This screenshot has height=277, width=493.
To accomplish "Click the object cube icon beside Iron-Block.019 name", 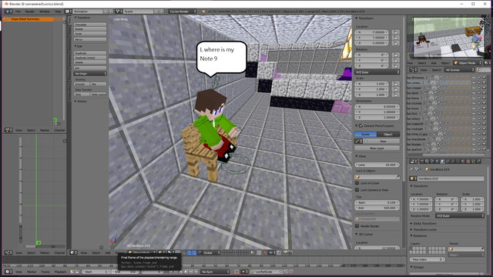I will pos(413,179).
